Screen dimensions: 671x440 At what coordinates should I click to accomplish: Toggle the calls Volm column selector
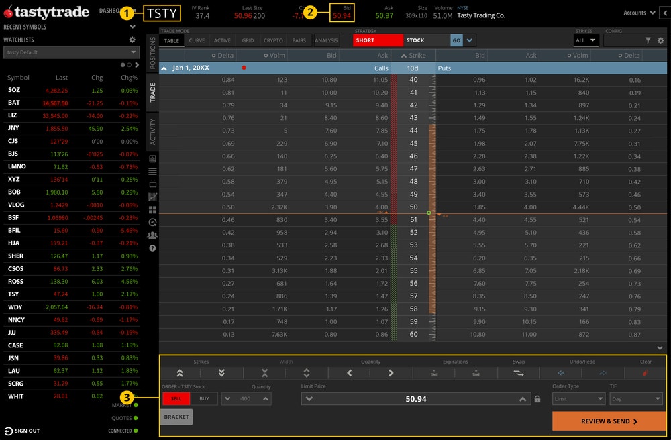click(x=266, y=56)
